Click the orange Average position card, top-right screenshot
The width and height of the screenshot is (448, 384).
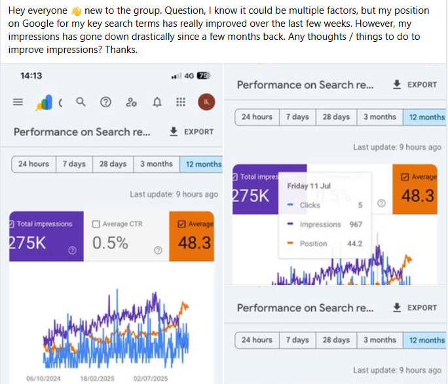point(415,188)
